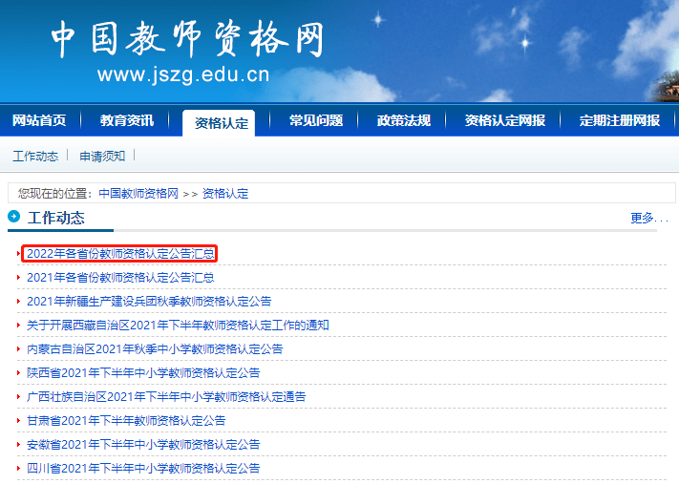Open the 四川省2021年下半年 announcement
The width and height of the screenshot is (679, 484).
143,468
